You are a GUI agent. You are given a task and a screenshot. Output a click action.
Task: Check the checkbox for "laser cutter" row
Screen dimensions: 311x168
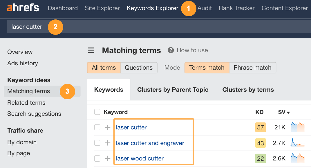click(x=97, y=127)
